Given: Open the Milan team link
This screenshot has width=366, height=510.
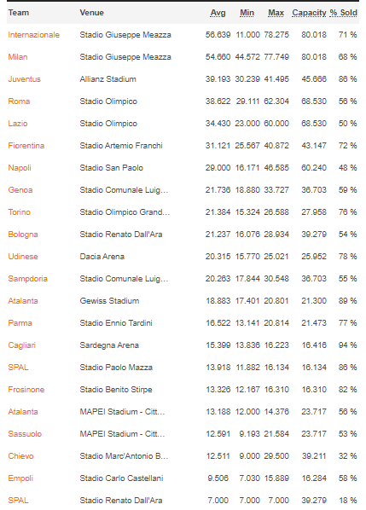Looking at the screenshot, I should tap(18, 57).
